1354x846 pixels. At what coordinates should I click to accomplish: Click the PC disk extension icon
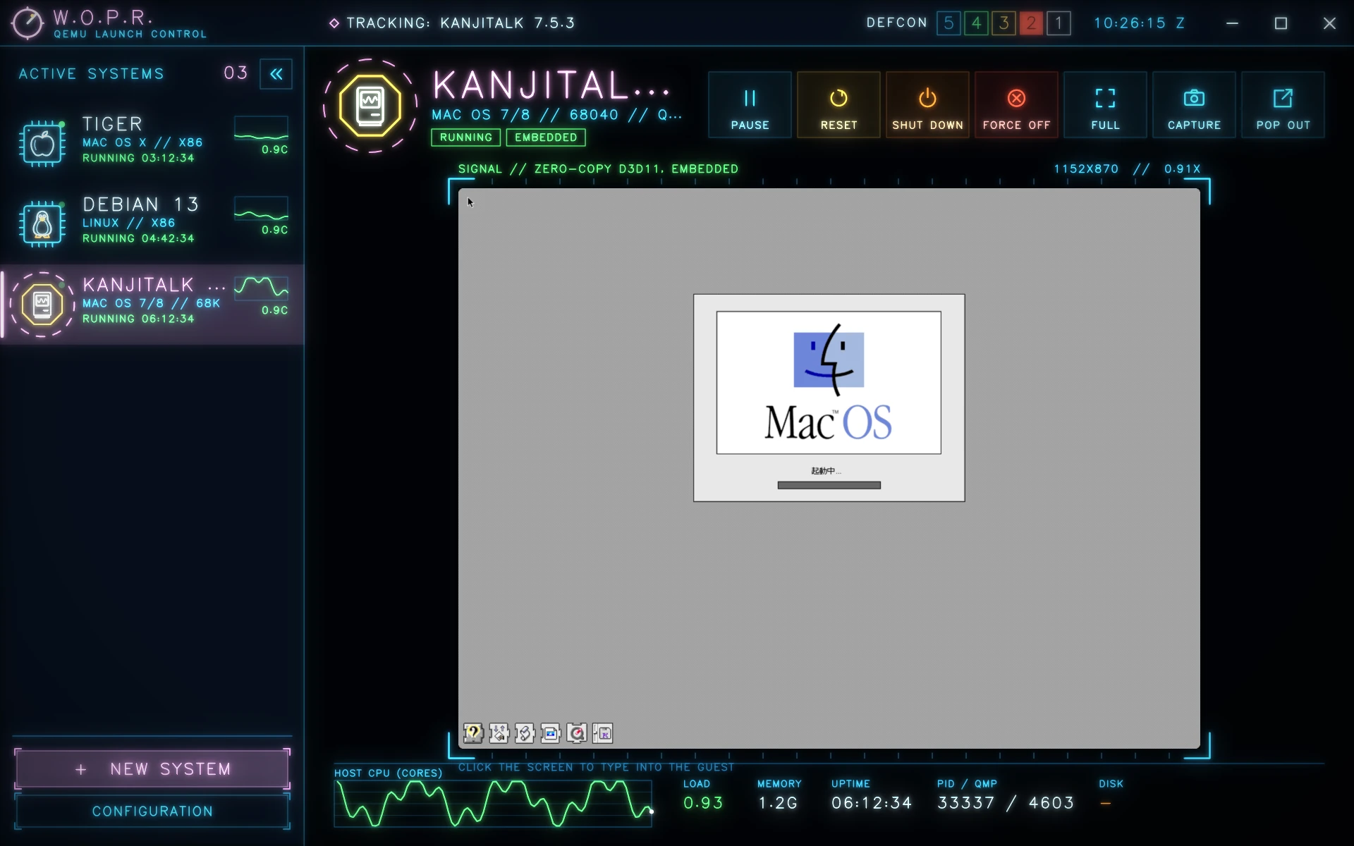[x=603, y=733]
